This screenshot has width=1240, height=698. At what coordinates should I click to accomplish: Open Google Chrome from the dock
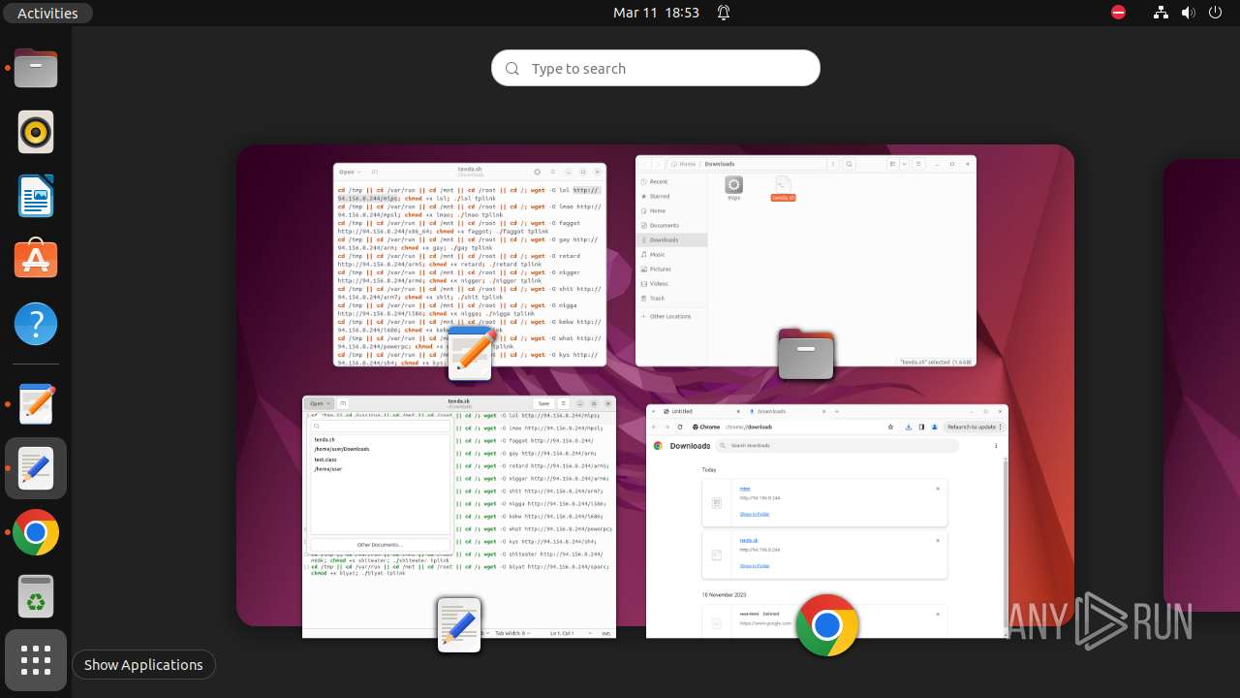tap(36, 532)
